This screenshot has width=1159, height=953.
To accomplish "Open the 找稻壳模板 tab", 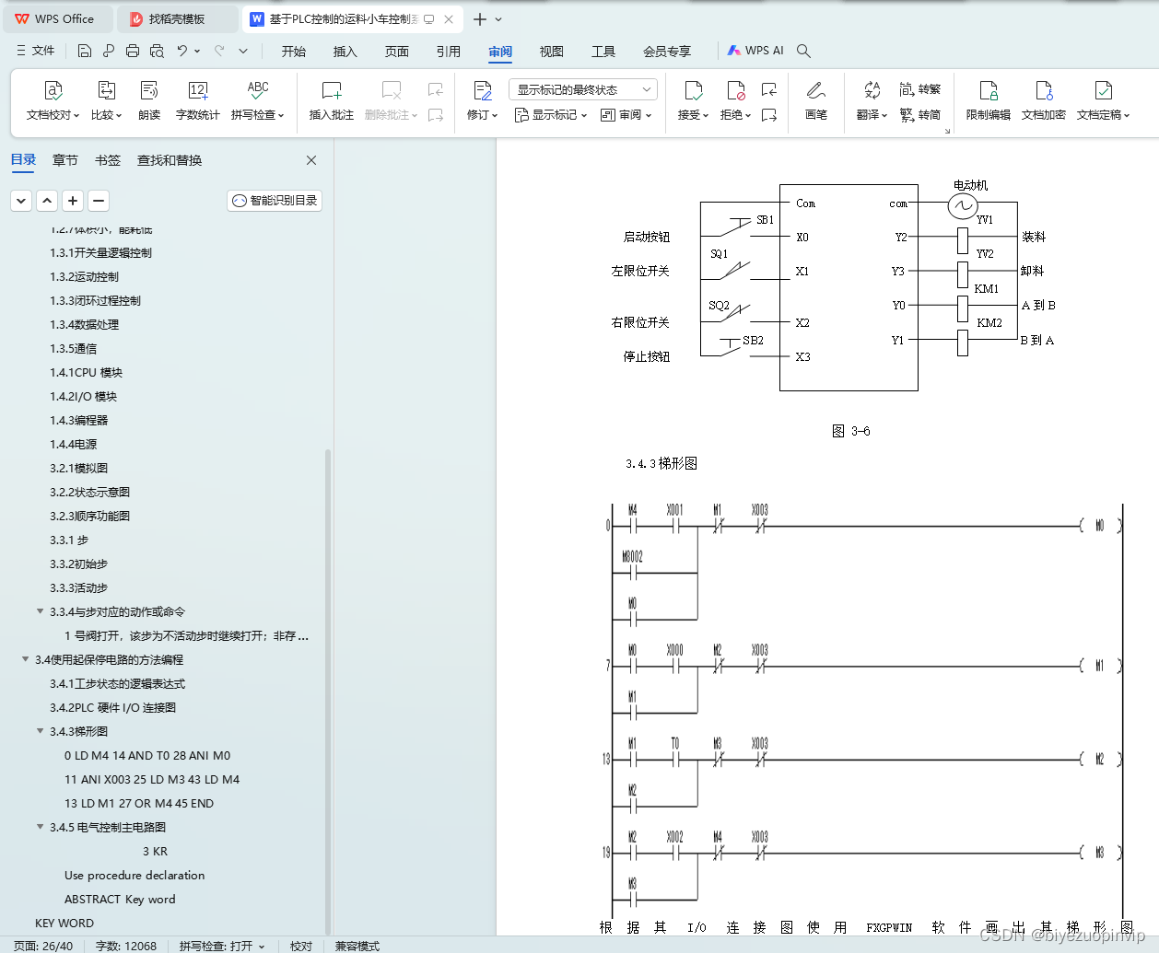I will (177, 18).
